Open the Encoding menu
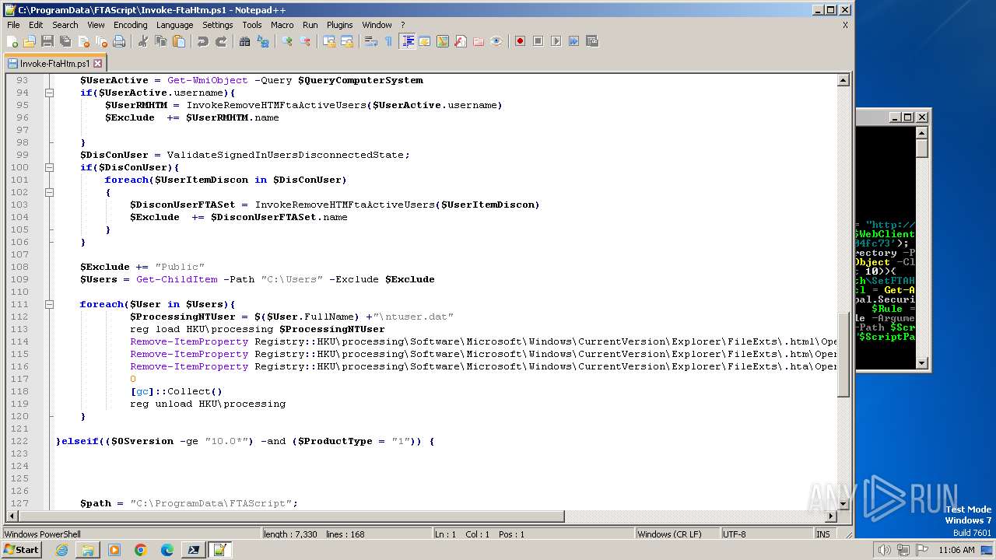 130,25
